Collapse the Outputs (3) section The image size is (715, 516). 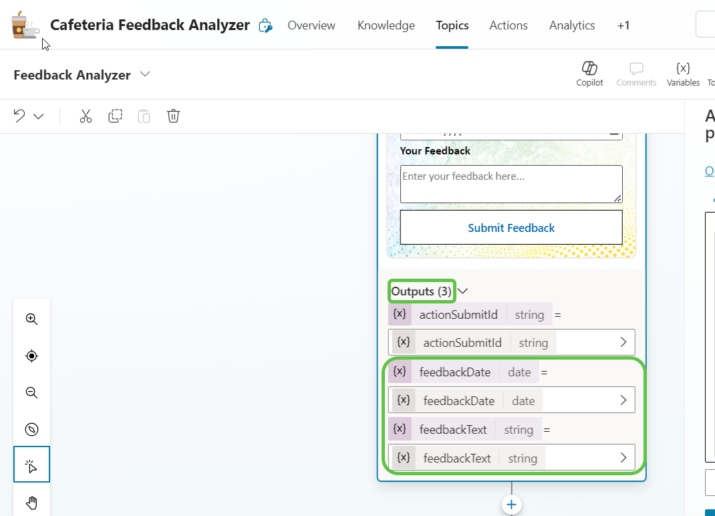point(462,291)
